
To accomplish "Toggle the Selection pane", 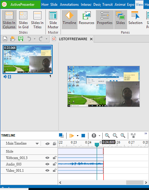I will [135, 20].
